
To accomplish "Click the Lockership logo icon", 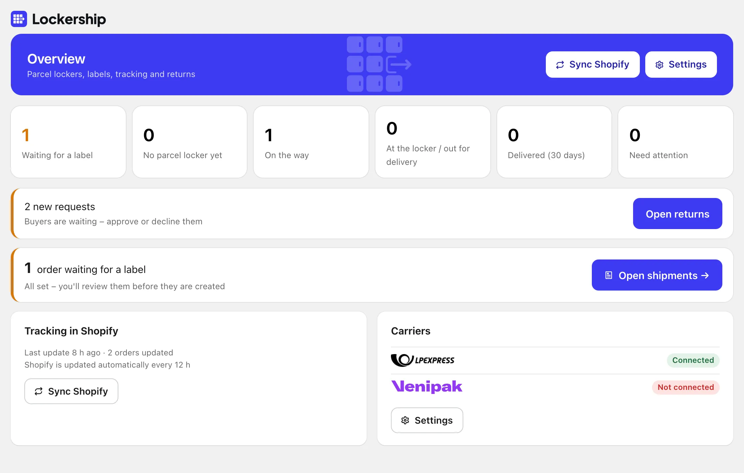I will pyautogui.click(x=19, y=19).
